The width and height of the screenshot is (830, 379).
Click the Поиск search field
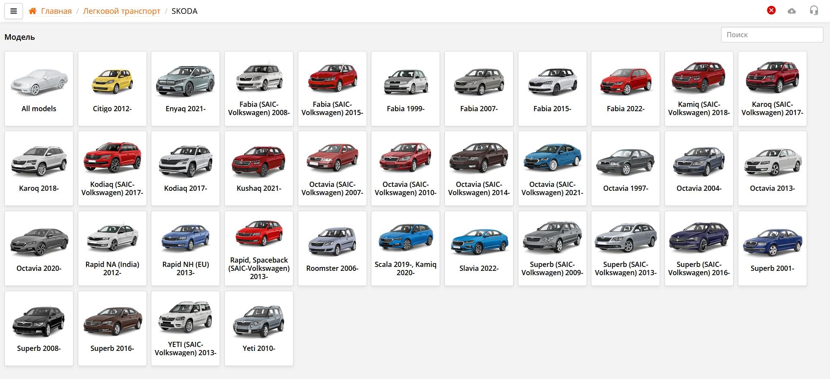[772, 35]
